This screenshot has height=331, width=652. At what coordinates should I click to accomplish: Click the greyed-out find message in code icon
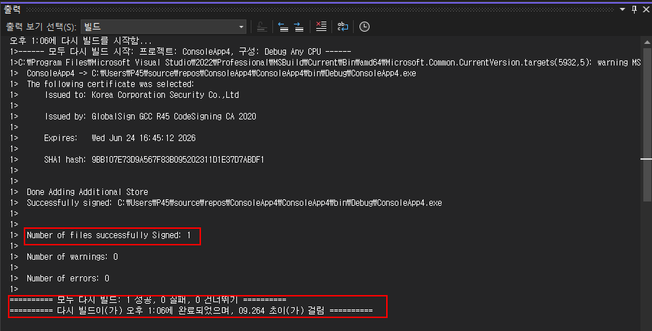point(263,27)
